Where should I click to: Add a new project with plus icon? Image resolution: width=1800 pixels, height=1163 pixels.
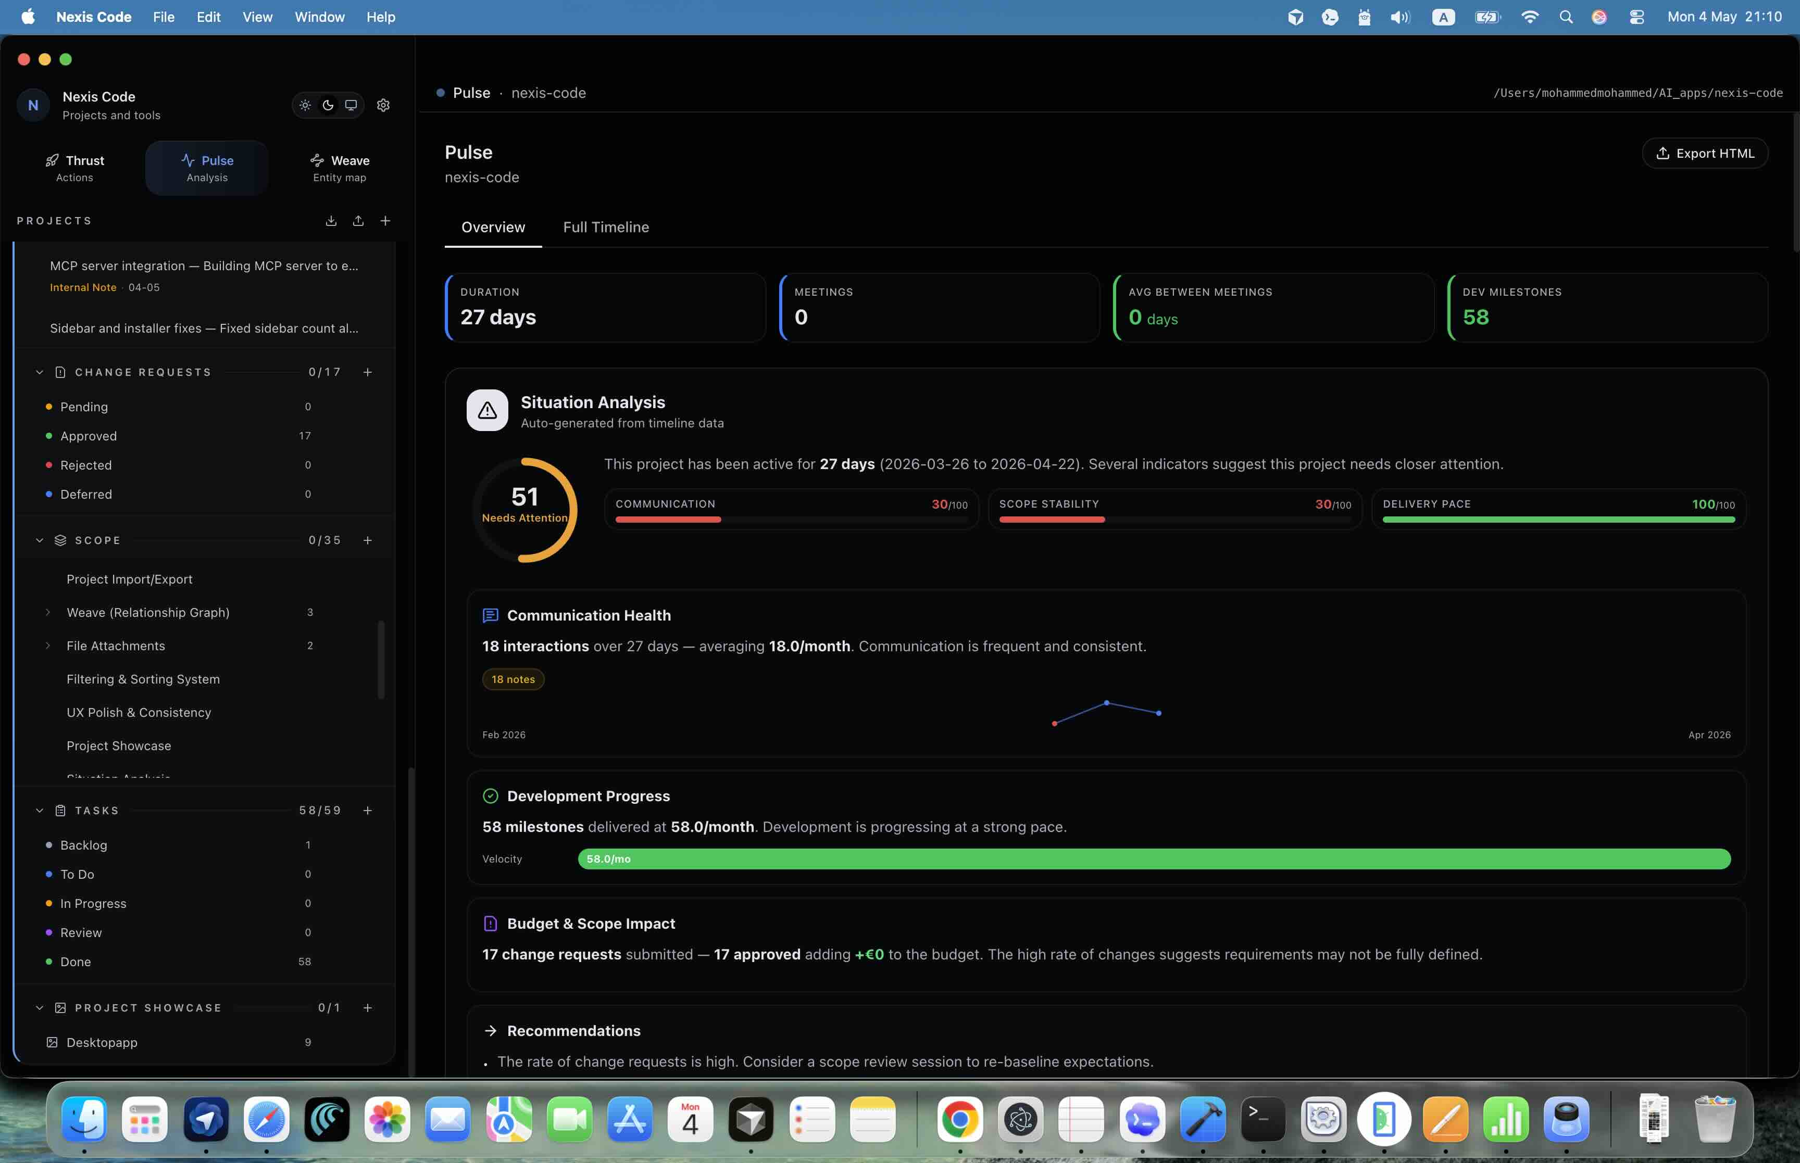(x=385, y=221)
